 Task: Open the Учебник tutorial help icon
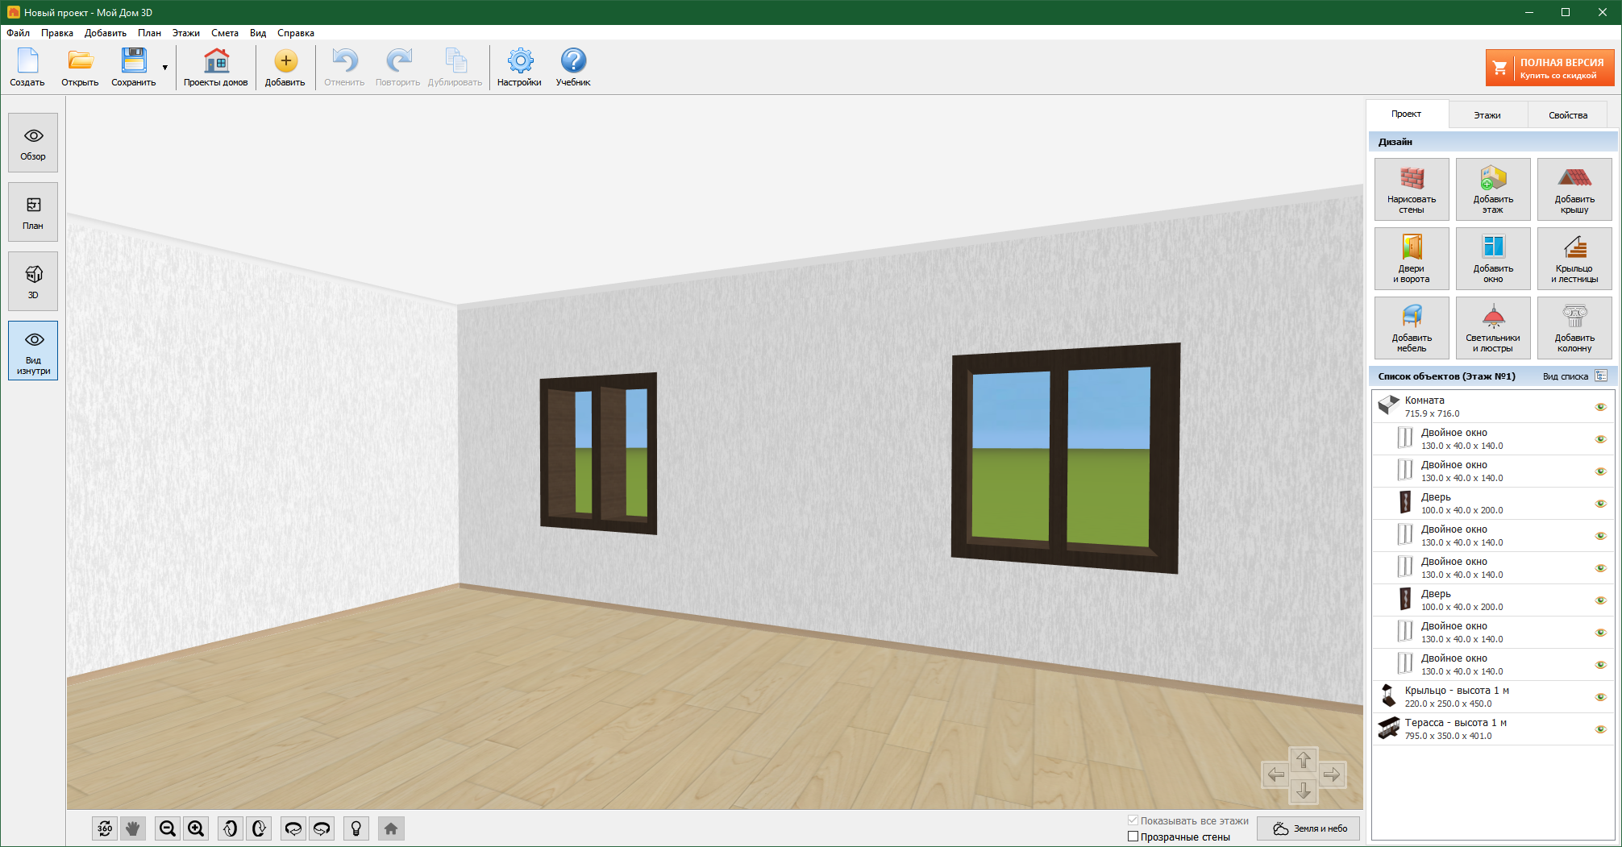point(573,67)
